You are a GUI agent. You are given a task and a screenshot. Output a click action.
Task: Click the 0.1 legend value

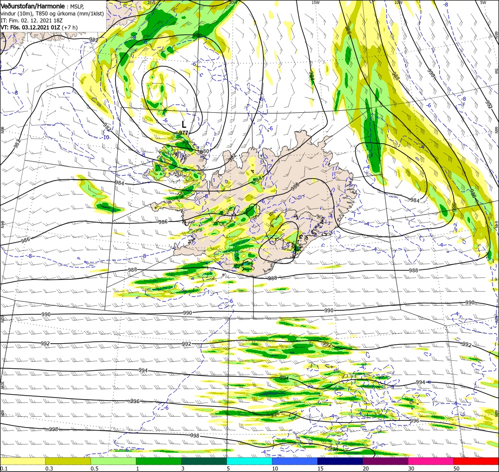(3, 469)
